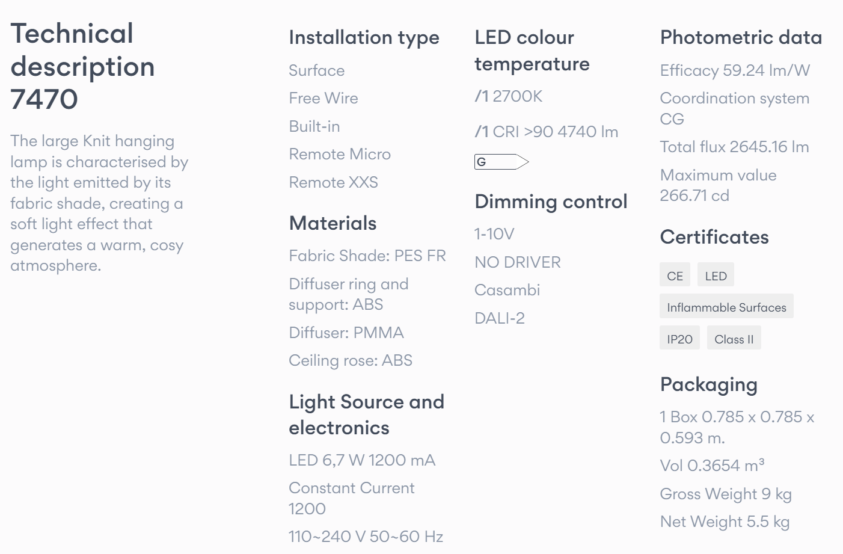Select the CE certificate badge

pos(675,275)
